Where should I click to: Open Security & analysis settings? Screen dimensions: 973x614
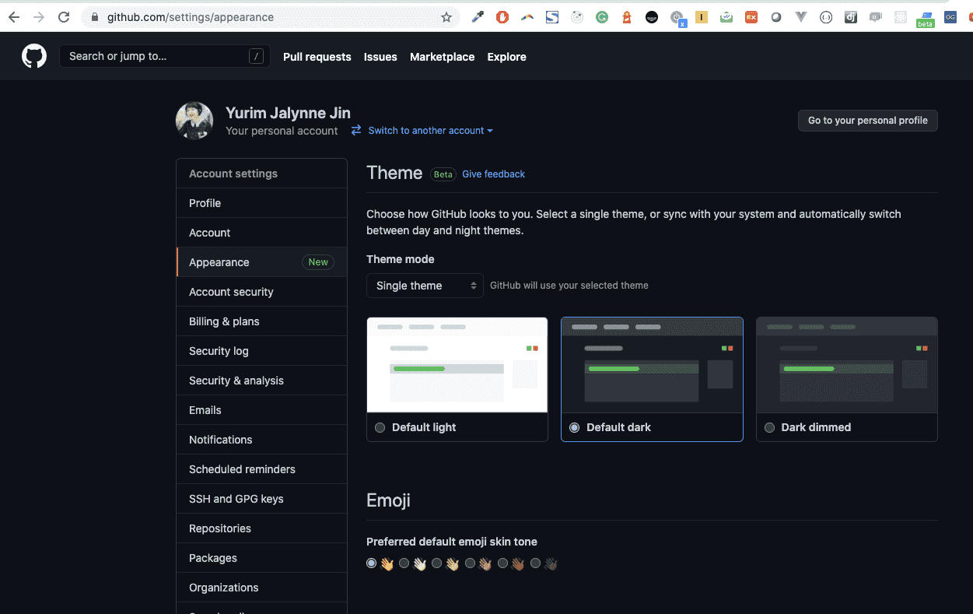coord(261,381)
